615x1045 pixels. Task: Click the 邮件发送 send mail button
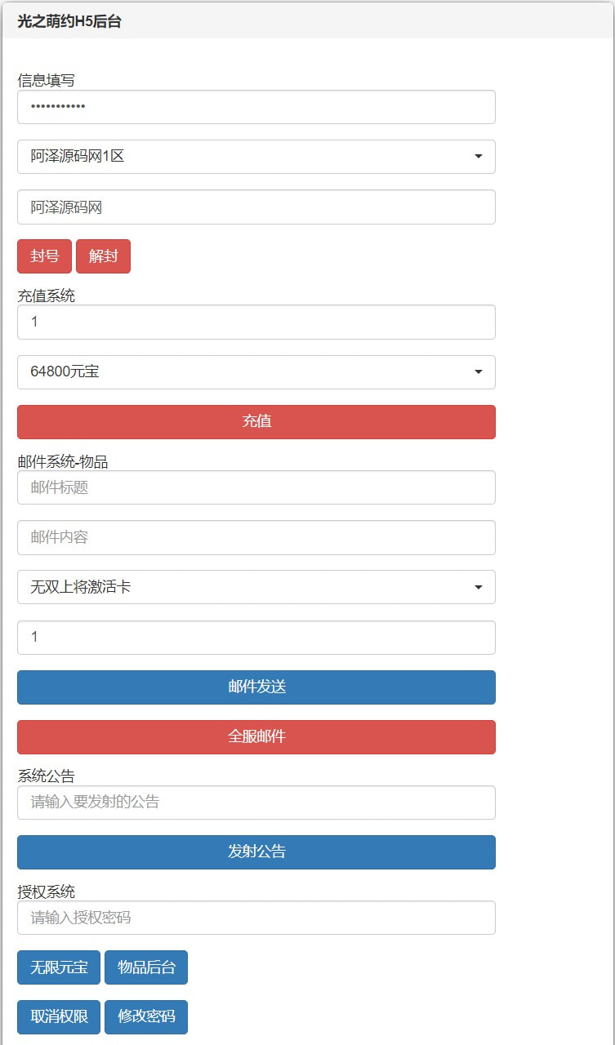point(256,687)
